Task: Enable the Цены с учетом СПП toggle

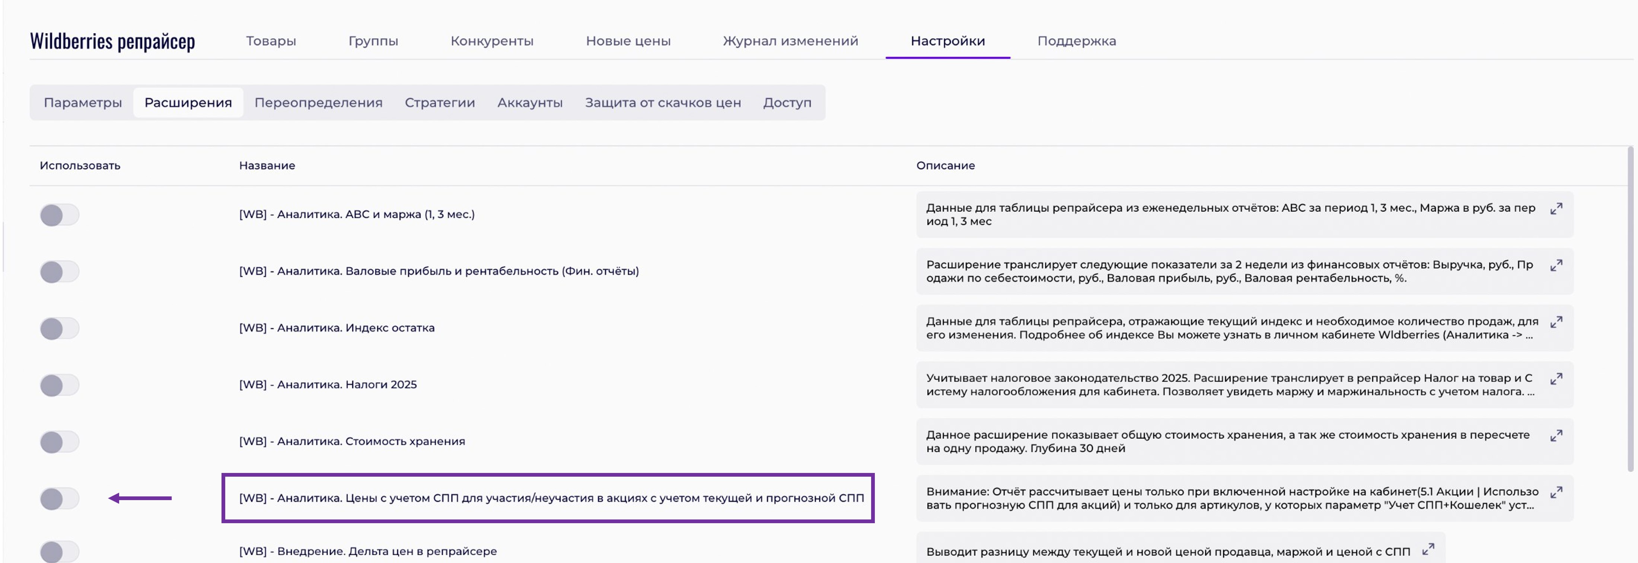Action: [59, 498]
